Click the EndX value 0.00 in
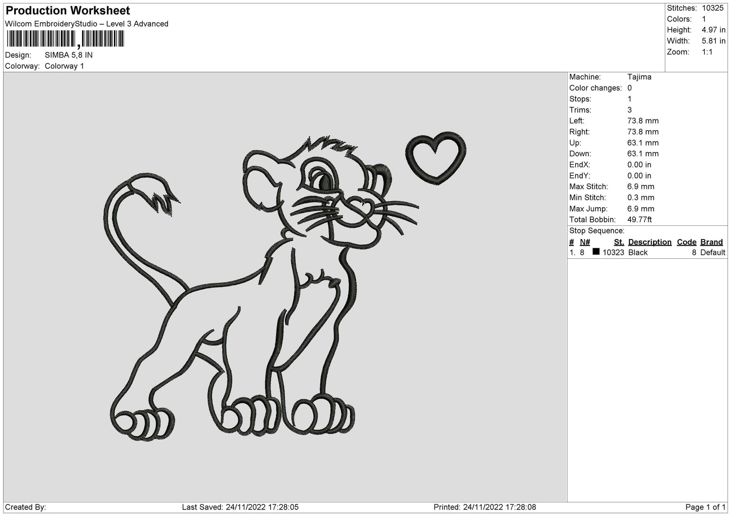 [x=639, y=165]
